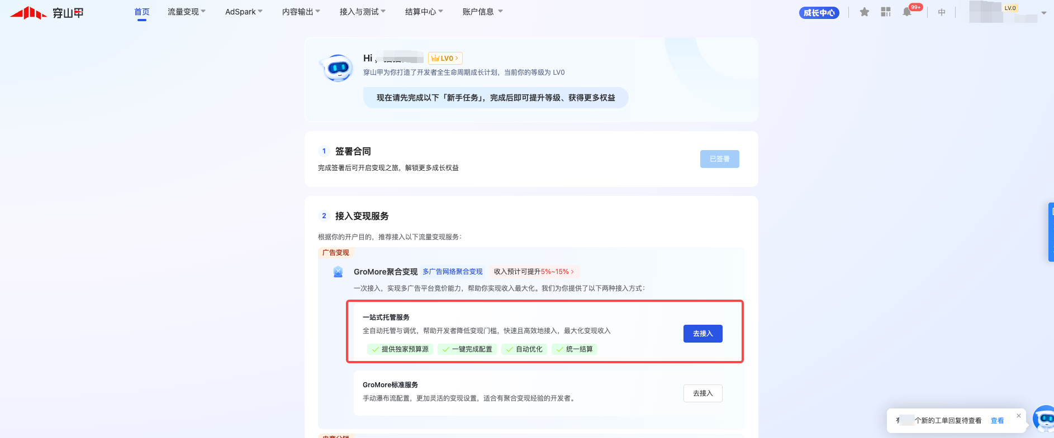Open the account profile dropdown arrow
This screenshot has height=438, width=1054.
(1043, 13)
